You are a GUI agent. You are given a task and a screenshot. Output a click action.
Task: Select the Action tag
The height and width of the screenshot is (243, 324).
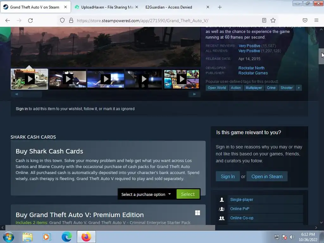[x=236, y=88]
